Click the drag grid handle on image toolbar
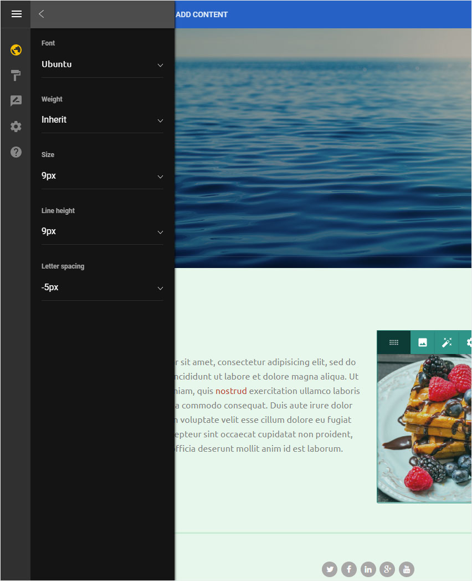The width and height of the screenshot is (472, 581). [x=394, y=342]
